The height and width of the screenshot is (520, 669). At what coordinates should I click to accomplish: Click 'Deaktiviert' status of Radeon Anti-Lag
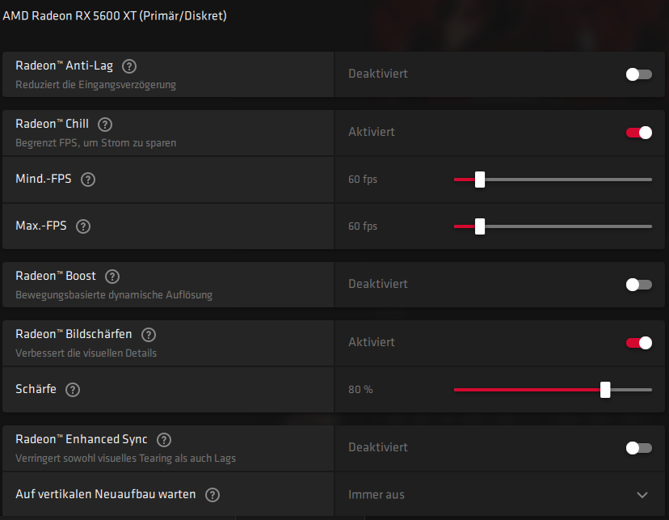pos(378,74)
